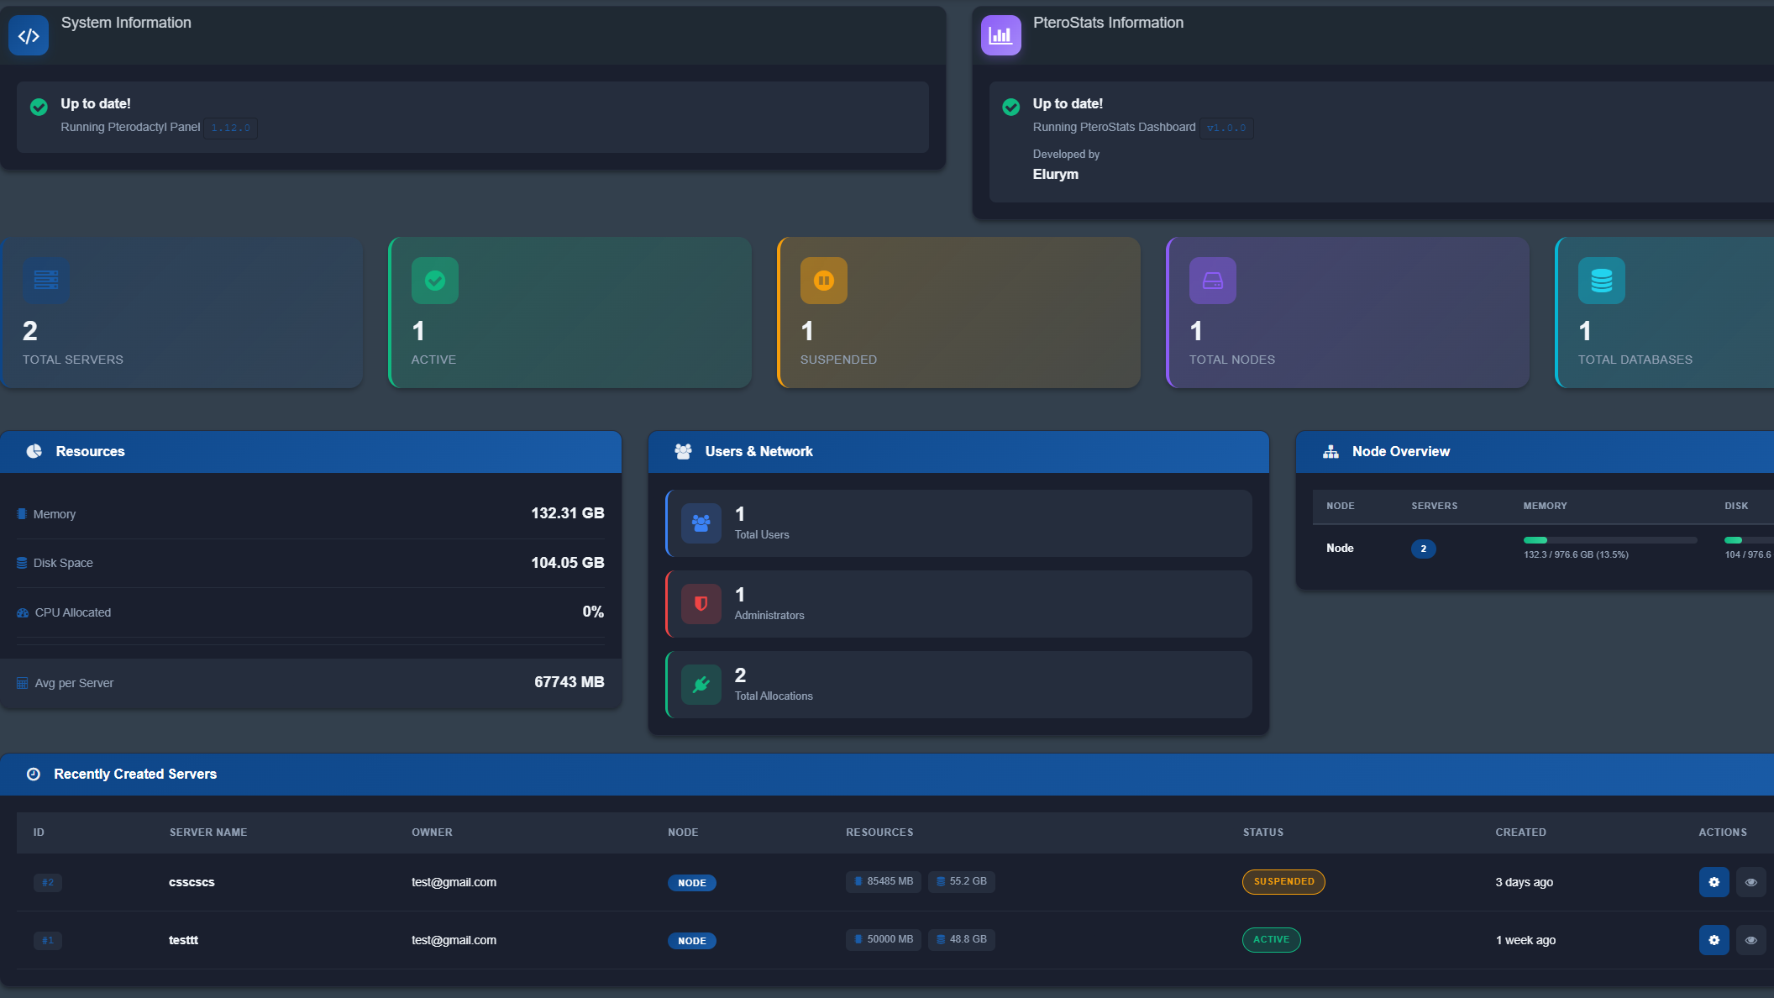Click the Total Databases icon
The image size is (1774, 998).
coord(1601,281)
